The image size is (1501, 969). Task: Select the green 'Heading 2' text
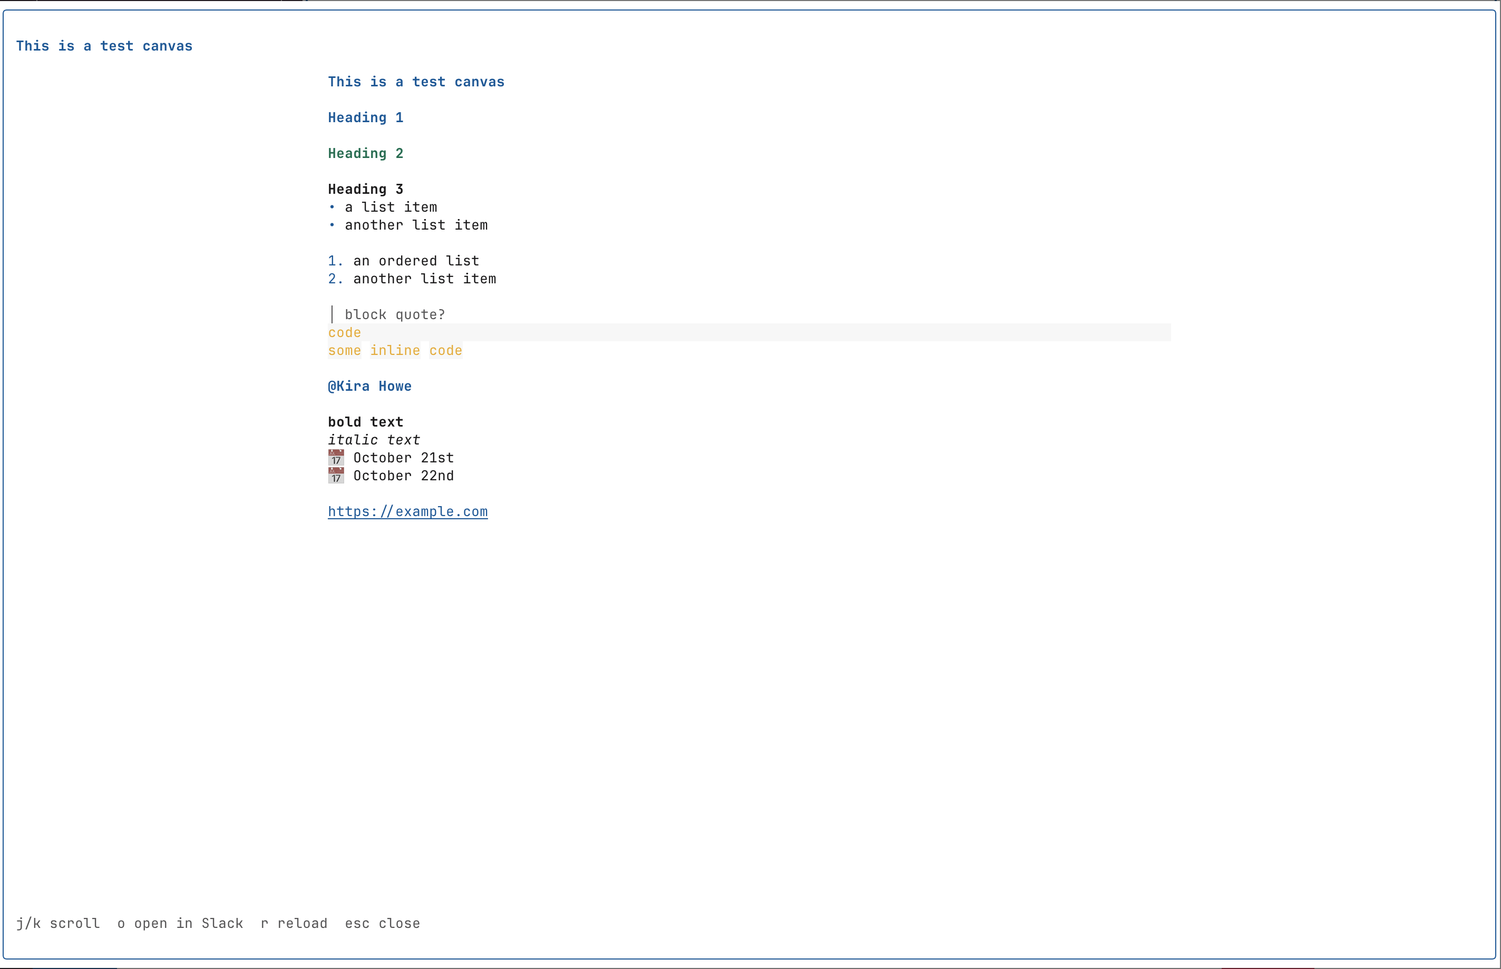(x=365, y=154)
